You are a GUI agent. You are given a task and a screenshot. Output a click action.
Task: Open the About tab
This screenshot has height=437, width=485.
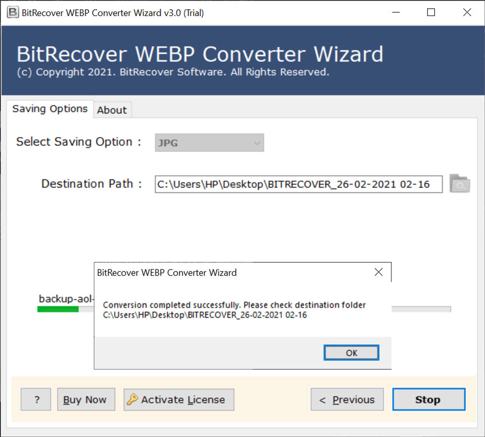112,110
